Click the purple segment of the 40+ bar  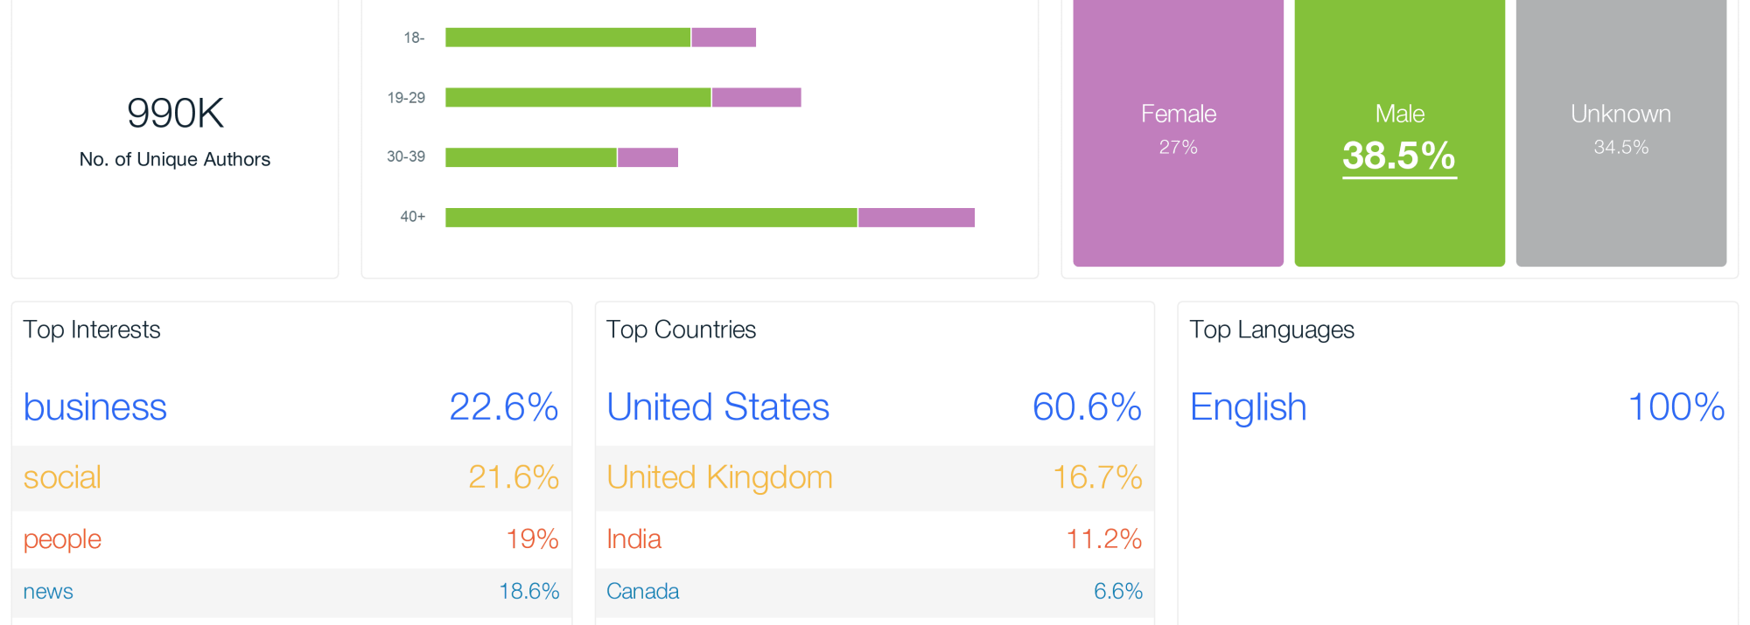tap(916, 218)
